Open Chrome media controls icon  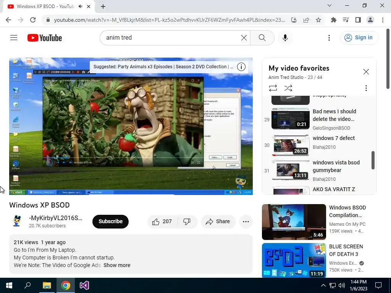coord(346,20)
